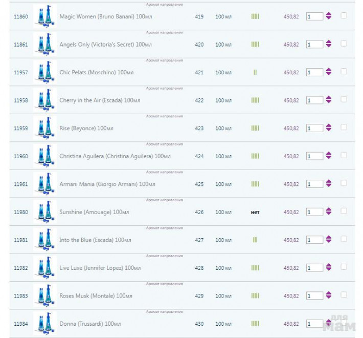Click the bottle icon next to Roses Musk
363x338 pixels.
pos(44,295)
